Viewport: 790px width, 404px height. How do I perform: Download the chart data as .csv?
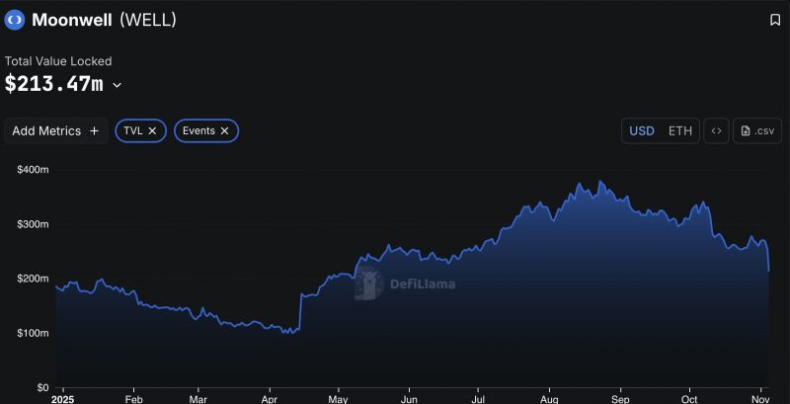[757, 131]
